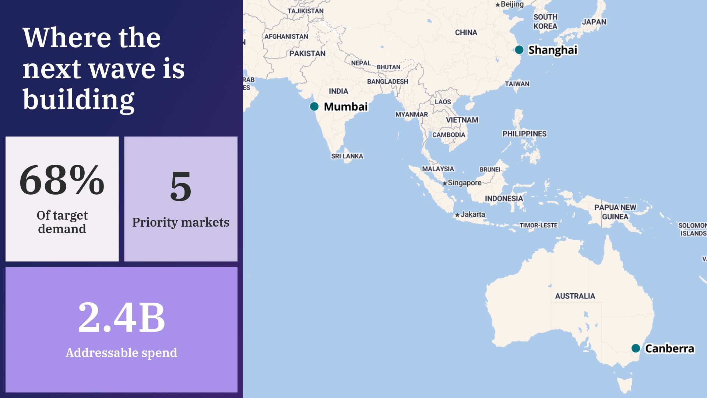Viewport: 707px width, 398px height.
Task: Click the NEPAL country label
Action: pos(360,63)
